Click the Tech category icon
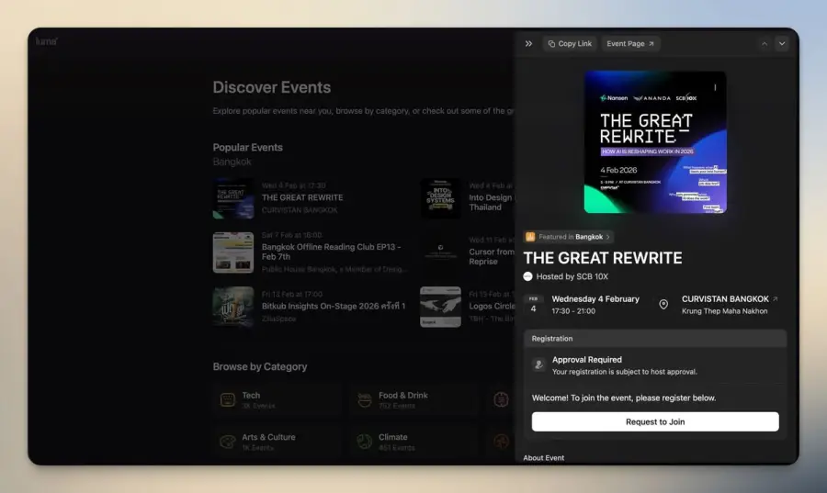Screen dimensions: 827x493 click(x=228, y=399)
